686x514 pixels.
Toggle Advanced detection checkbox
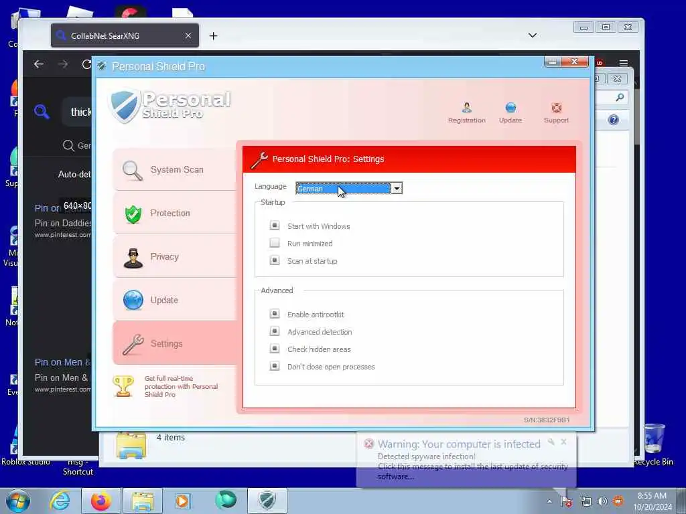click(x=274, y=331)
